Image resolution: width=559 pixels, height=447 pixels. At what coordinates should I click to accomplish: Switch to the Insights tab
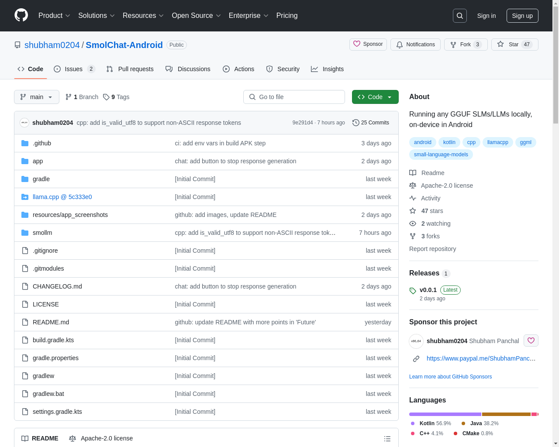pos(328,69)
